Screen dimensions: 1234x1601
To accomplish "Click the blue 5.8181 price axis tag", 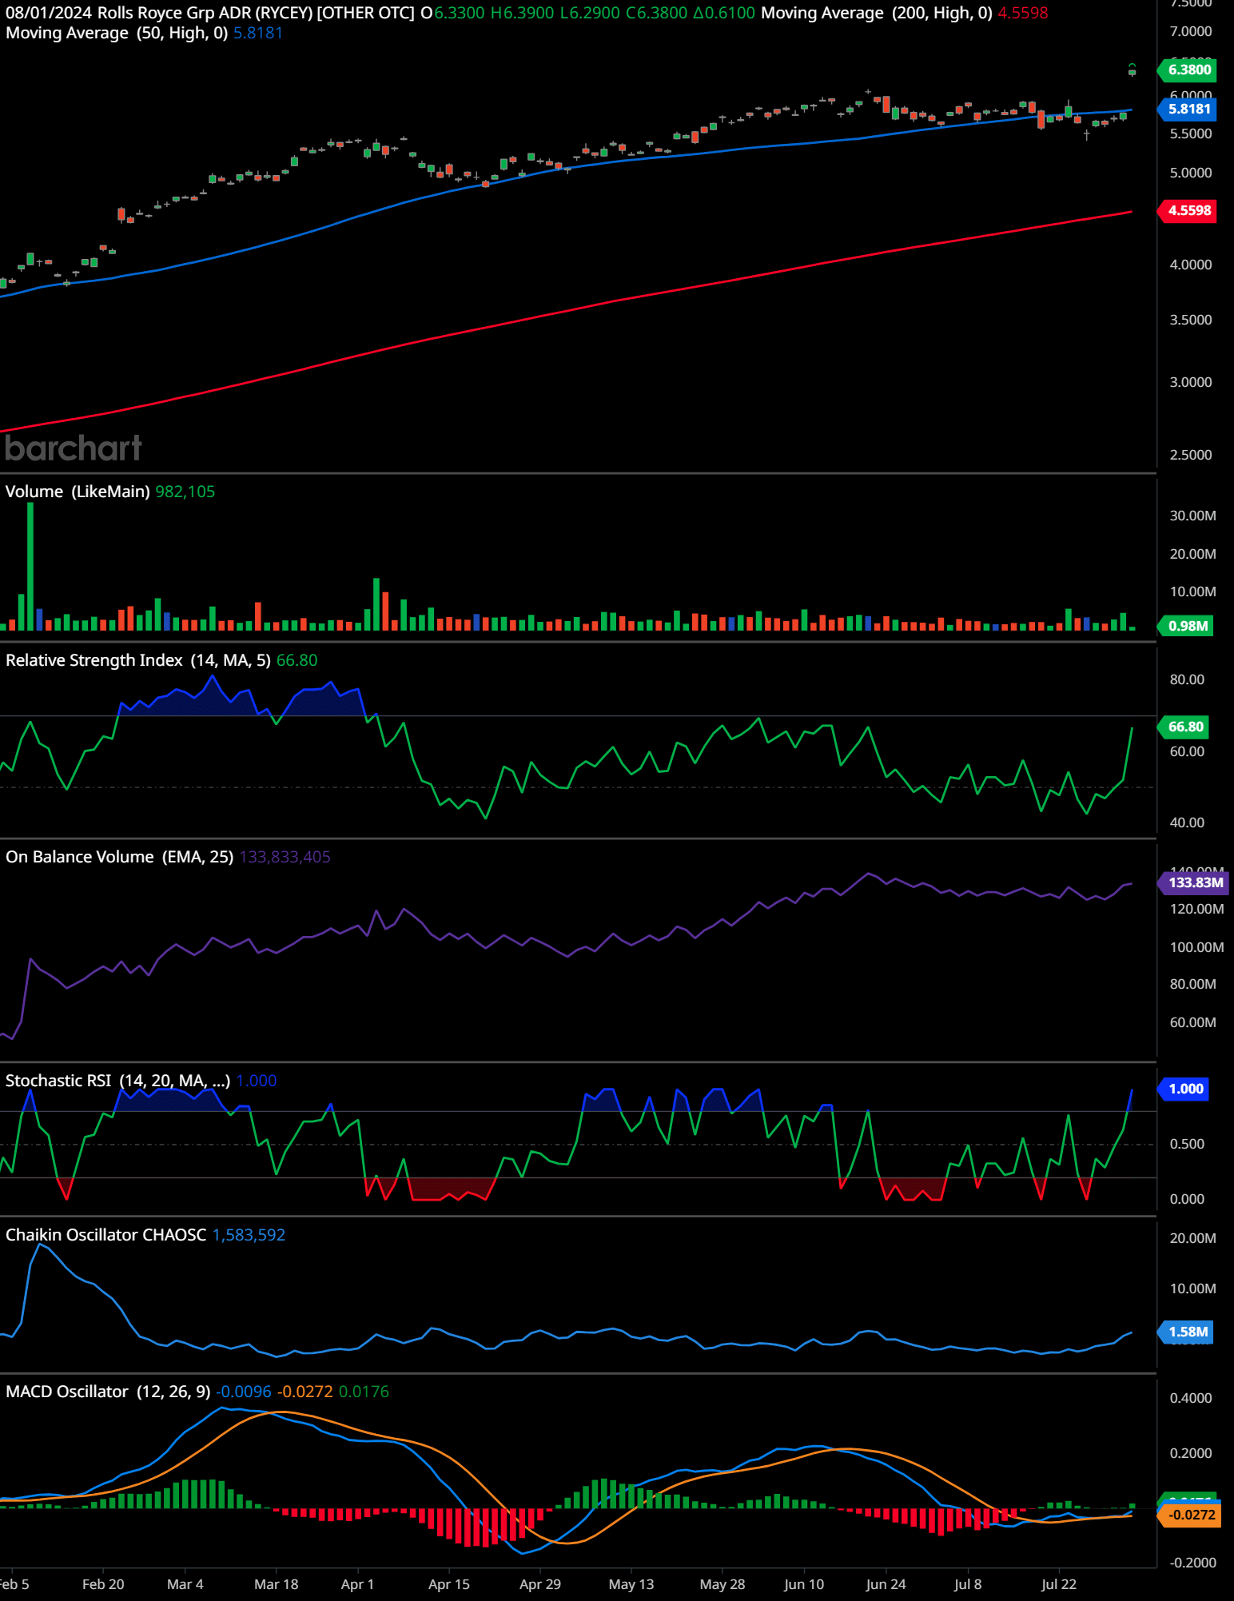I will point(1188,109).
